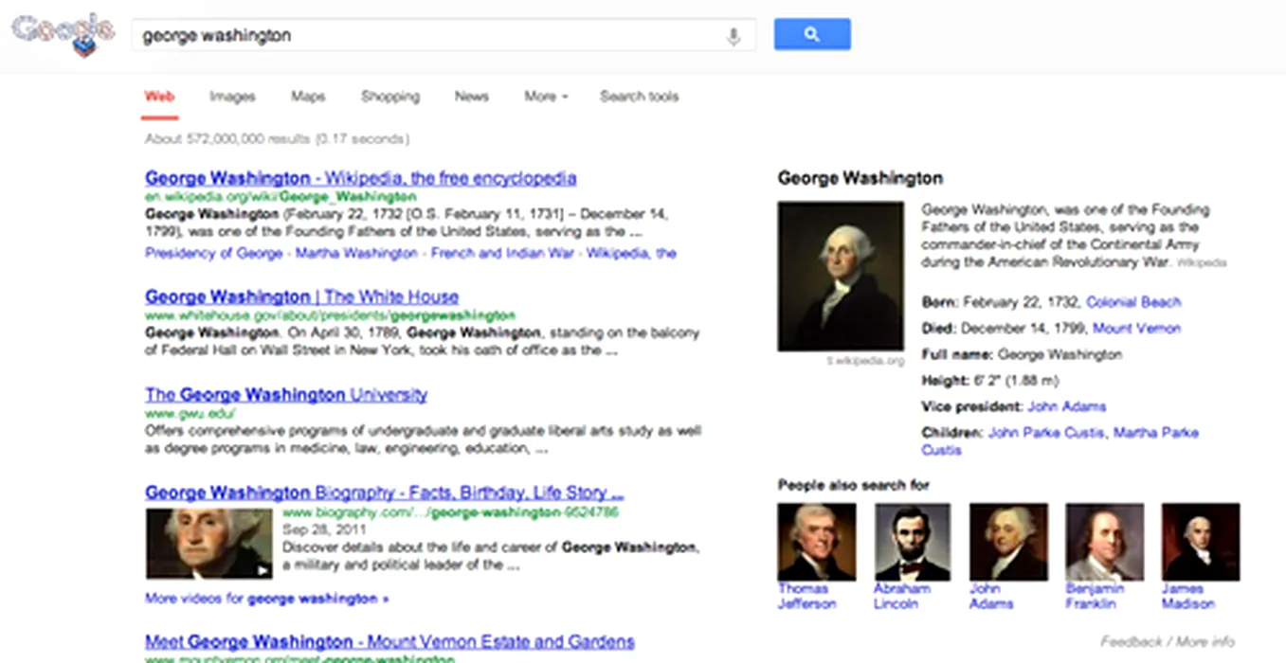Open The George Washington University result
The height and width of the screenshot is (663, 1286).
(286, 395)
